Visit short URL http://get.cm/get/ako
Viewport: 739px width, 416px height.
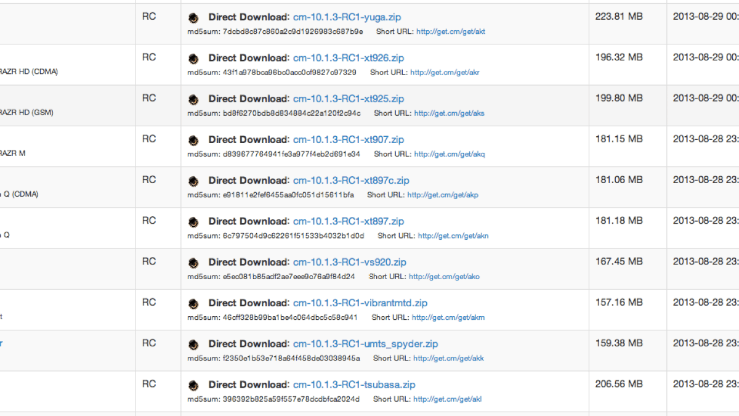tap(444, 277)
